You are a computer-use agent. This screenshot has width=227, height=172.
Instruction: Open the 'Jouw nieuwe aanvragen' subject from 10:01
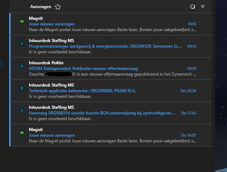[x=52, y=24]
